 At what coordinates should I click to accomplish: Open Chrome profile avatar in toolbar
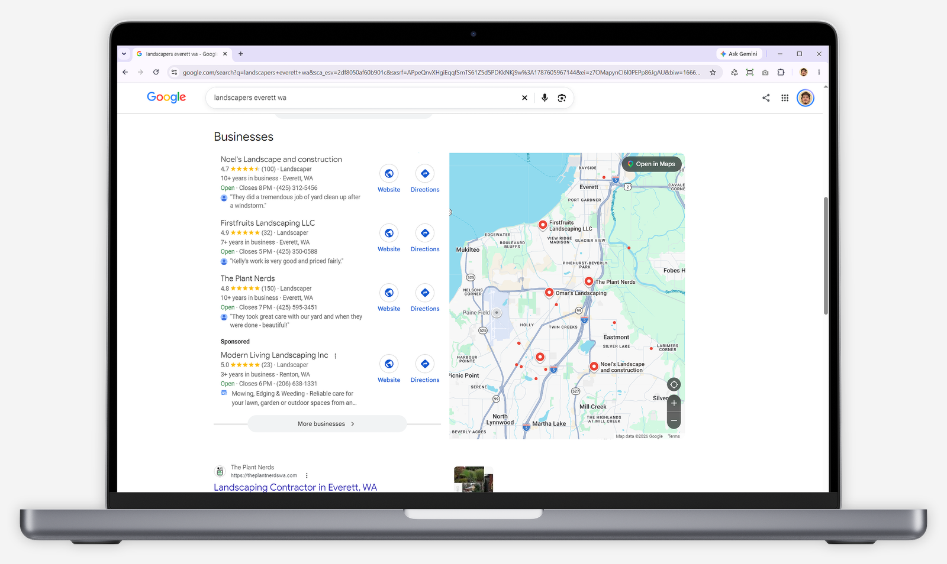(803, 72)
